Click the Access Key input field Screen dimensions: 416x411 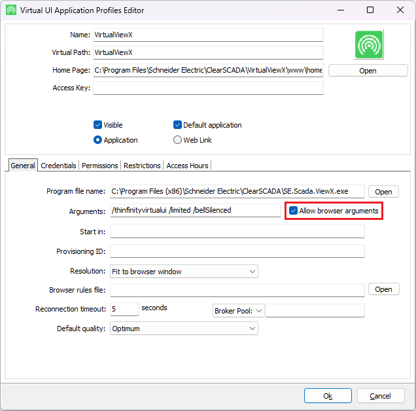tap(208, 88)
